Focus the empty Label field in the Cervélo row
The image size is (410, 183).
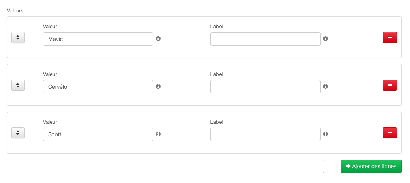click(265, 87)
